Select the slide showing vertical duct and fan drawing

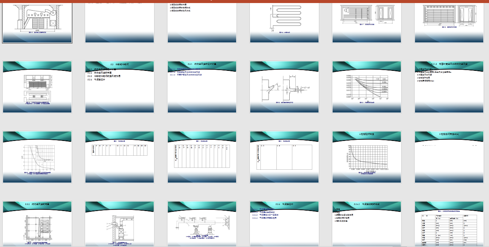coord(120,224)
